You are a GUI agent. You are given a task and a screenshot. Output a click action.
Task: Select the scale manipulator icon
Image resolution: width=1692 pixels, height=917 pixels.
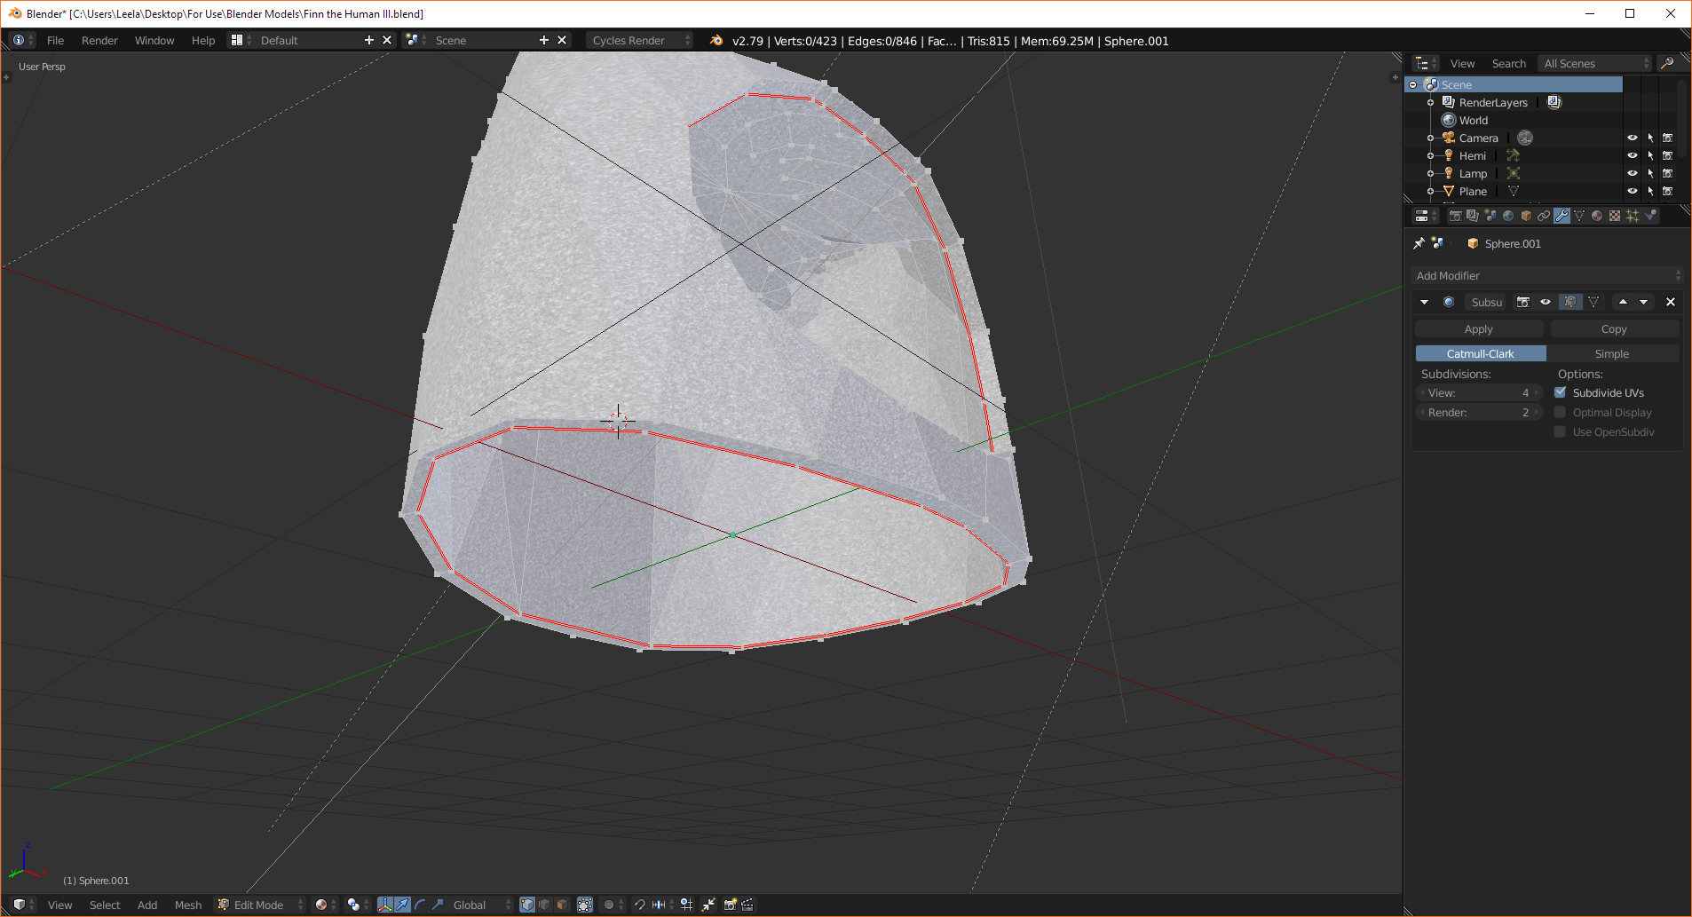pyautogui.click(x=437, y=905)
